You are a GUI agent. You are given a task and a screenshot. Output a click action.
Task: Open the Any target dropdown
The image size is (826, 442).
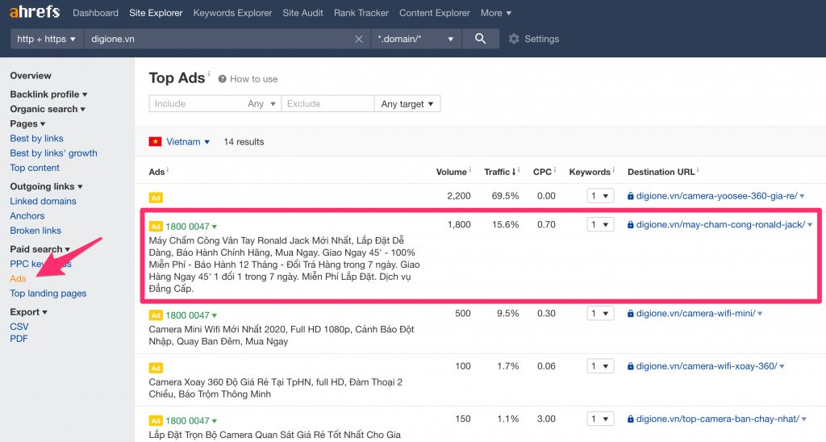coord(407,104)
